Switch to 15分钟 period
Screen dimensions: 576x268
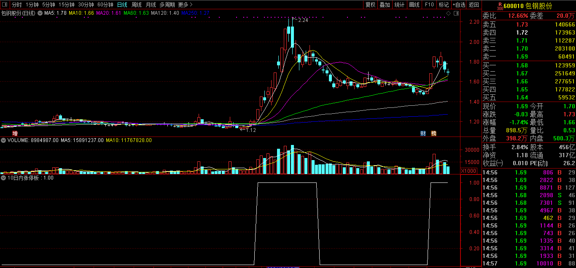[66, 5]
